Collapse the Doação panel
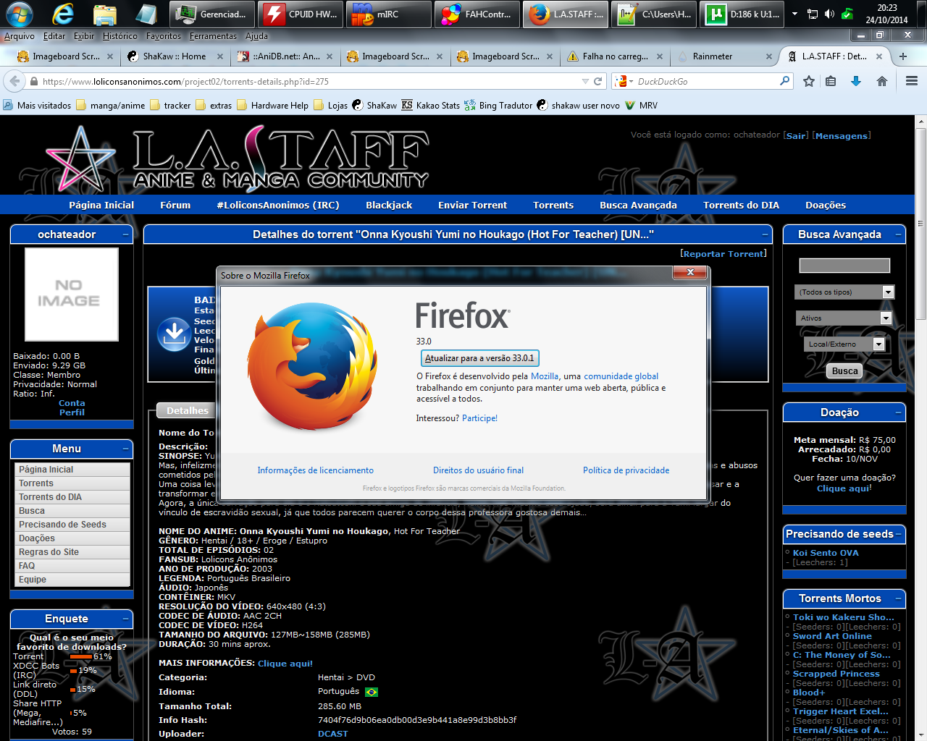The height and width of the screenshot is (741, 927). (x=899, y=412)
